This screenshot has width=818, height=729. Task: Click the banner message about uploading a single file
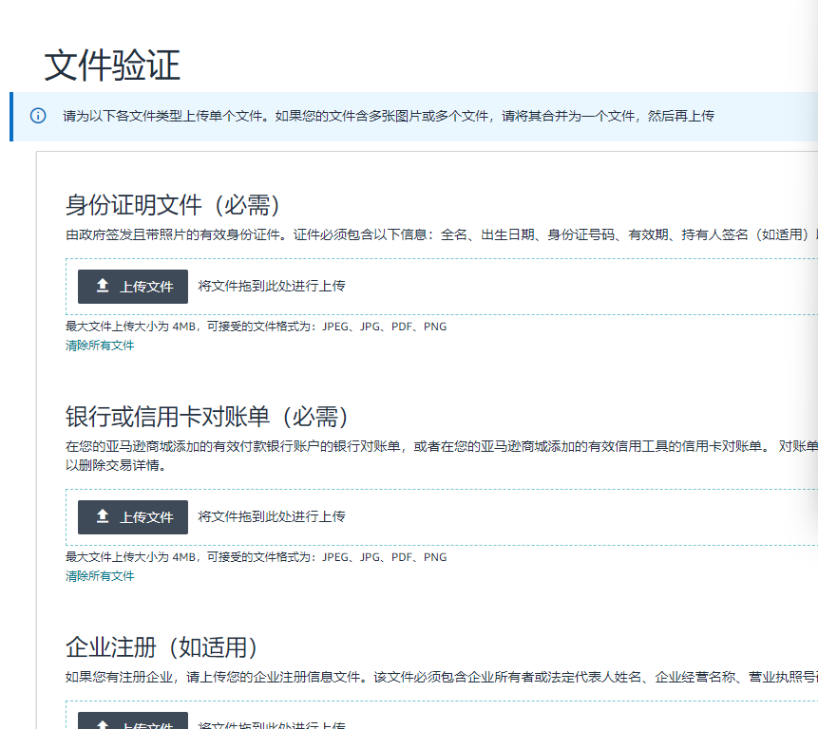(x=388, y=116)
